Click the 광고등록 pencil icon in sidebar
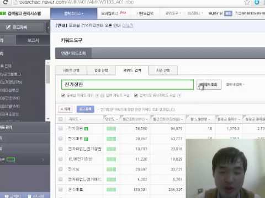This screenshot has height=198, width=265. [8, 28]
